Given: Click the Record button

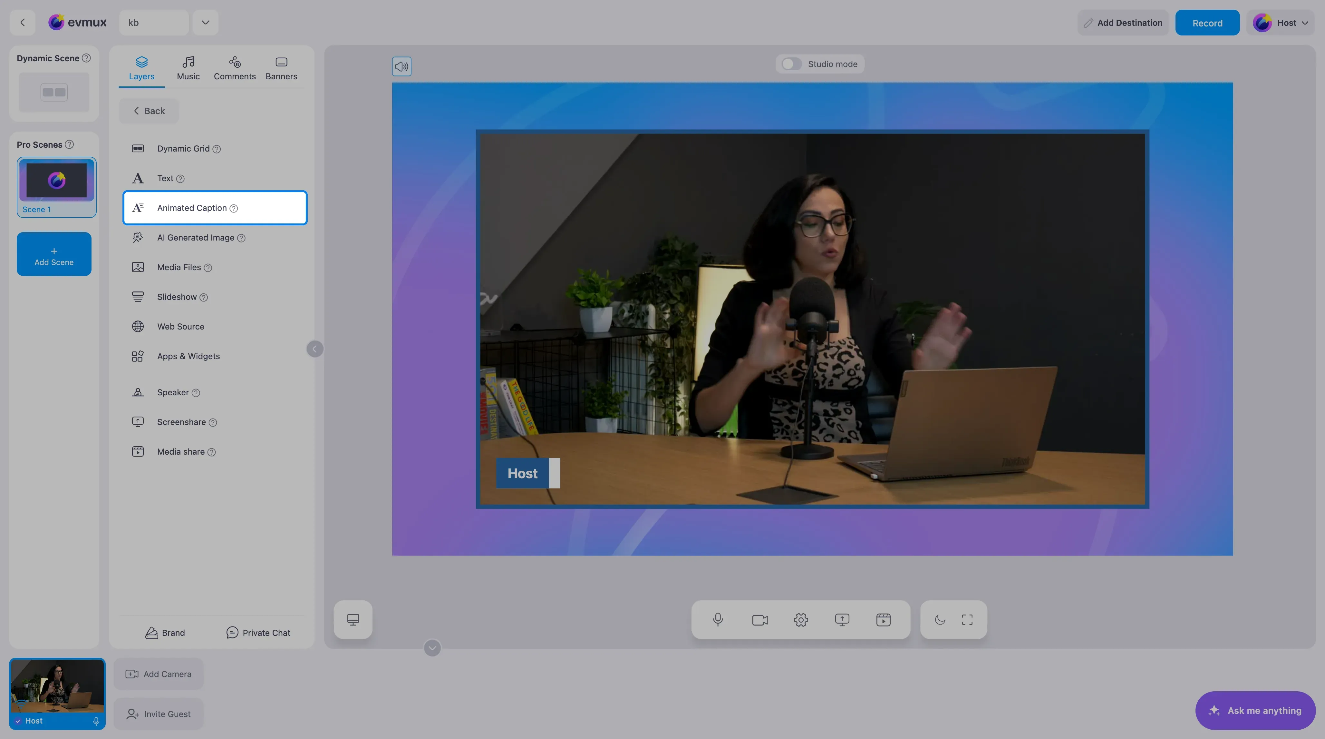Looking at the screenshot, I should [x=1207, y=23].
